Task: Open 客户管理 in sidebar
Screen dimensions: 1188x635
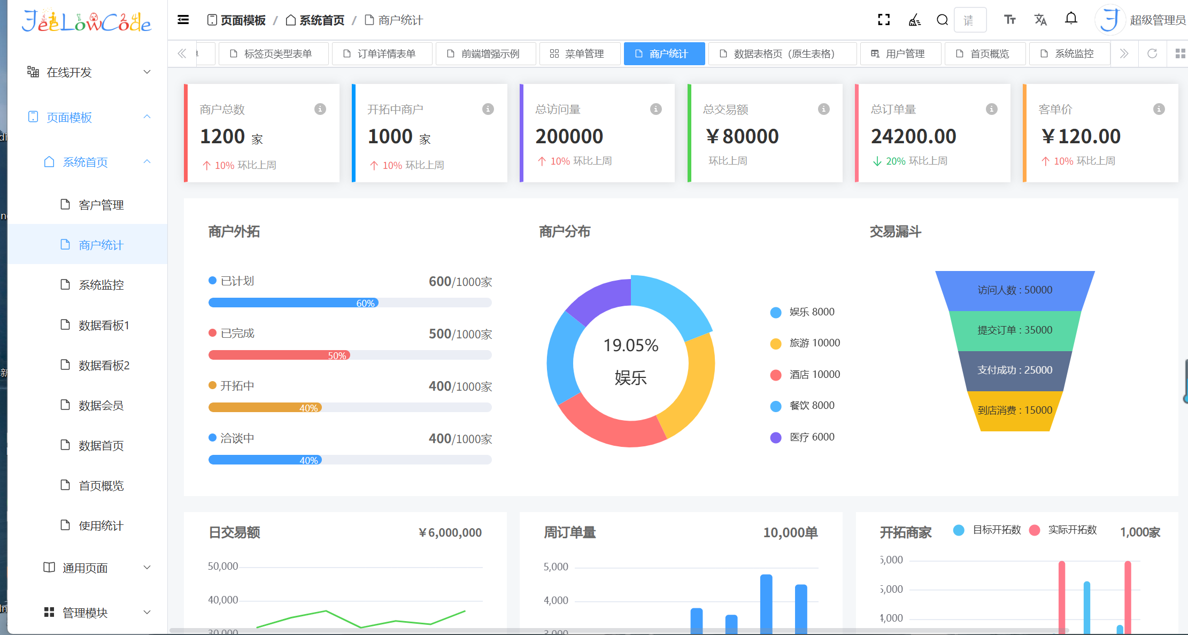Action: tap(89, 205)
